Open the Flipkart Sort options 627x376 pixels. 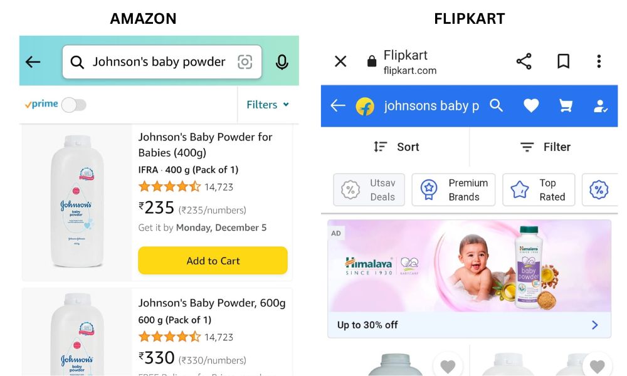pos(396,147)
